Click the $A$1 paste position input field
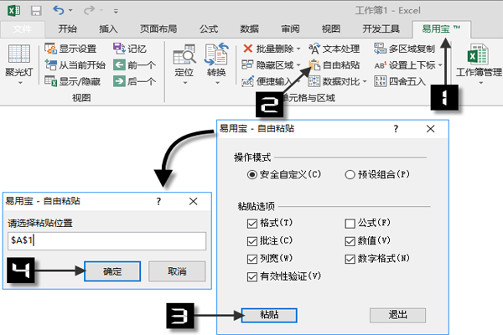The height and width of the screenshot is (335, 503). [106, 241]
